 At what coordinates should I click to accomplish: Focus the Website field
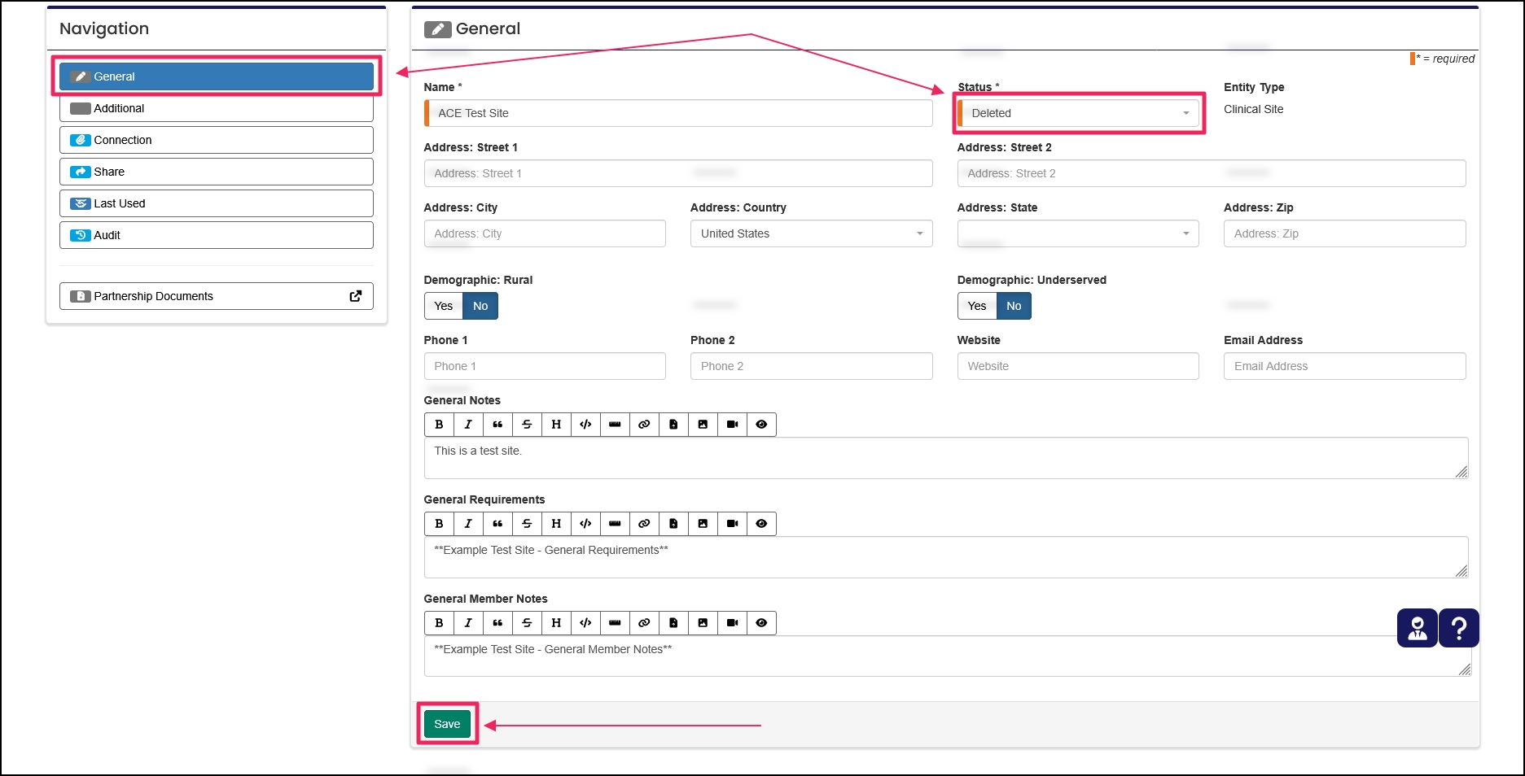pos(1078,366)
